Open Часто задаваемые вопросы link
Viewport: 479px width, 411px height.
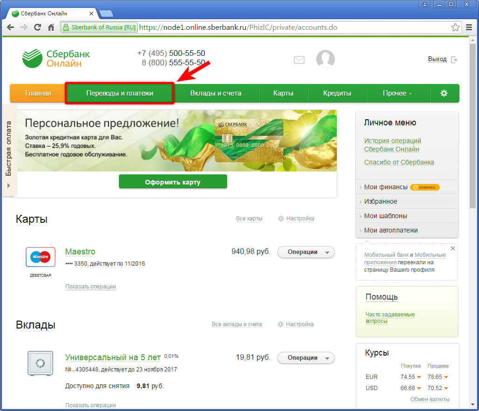tap(390, 318)
